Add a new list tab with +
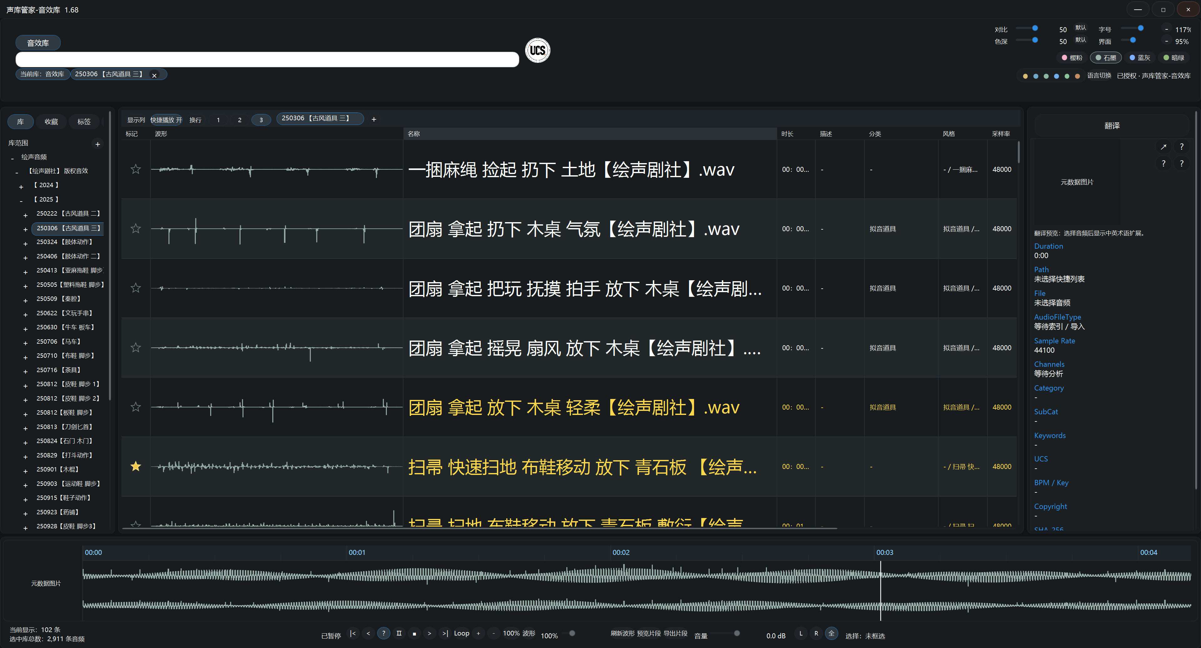Image resolution: width=1201 pixels, height=648 pixels. click(x=374, y=119)
